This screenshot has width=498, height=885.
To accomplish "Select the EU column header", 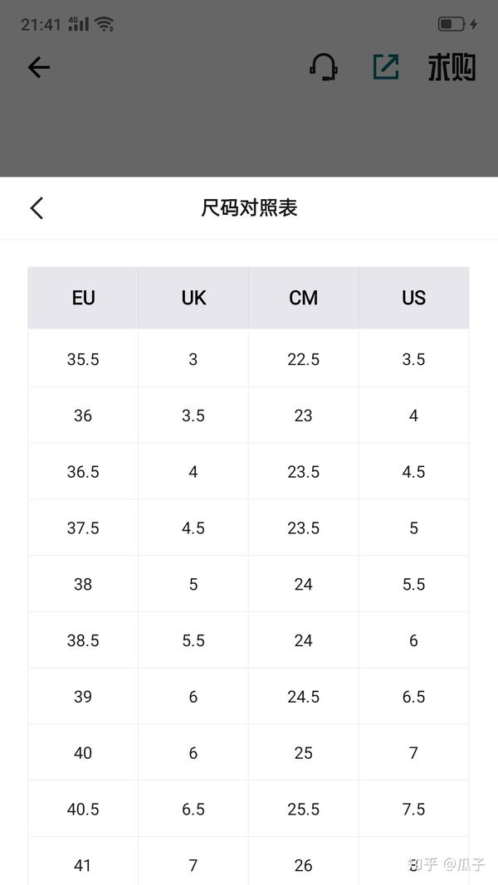I will pos(83,298).
